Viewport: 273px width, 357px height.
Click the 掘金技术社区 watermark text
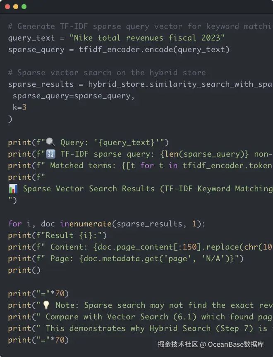coord(177,344)
